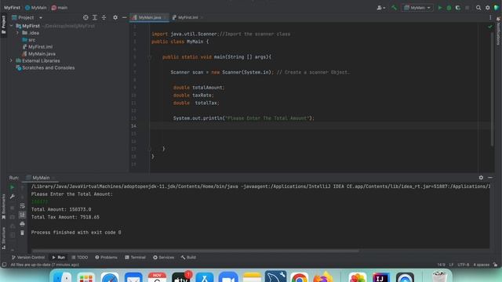Toggle the Structure side tool window

pyautogui.click(x=3, y=238)
